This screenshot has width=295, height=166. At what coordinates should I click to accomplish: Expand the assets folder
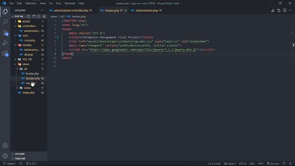click(15, 21)
